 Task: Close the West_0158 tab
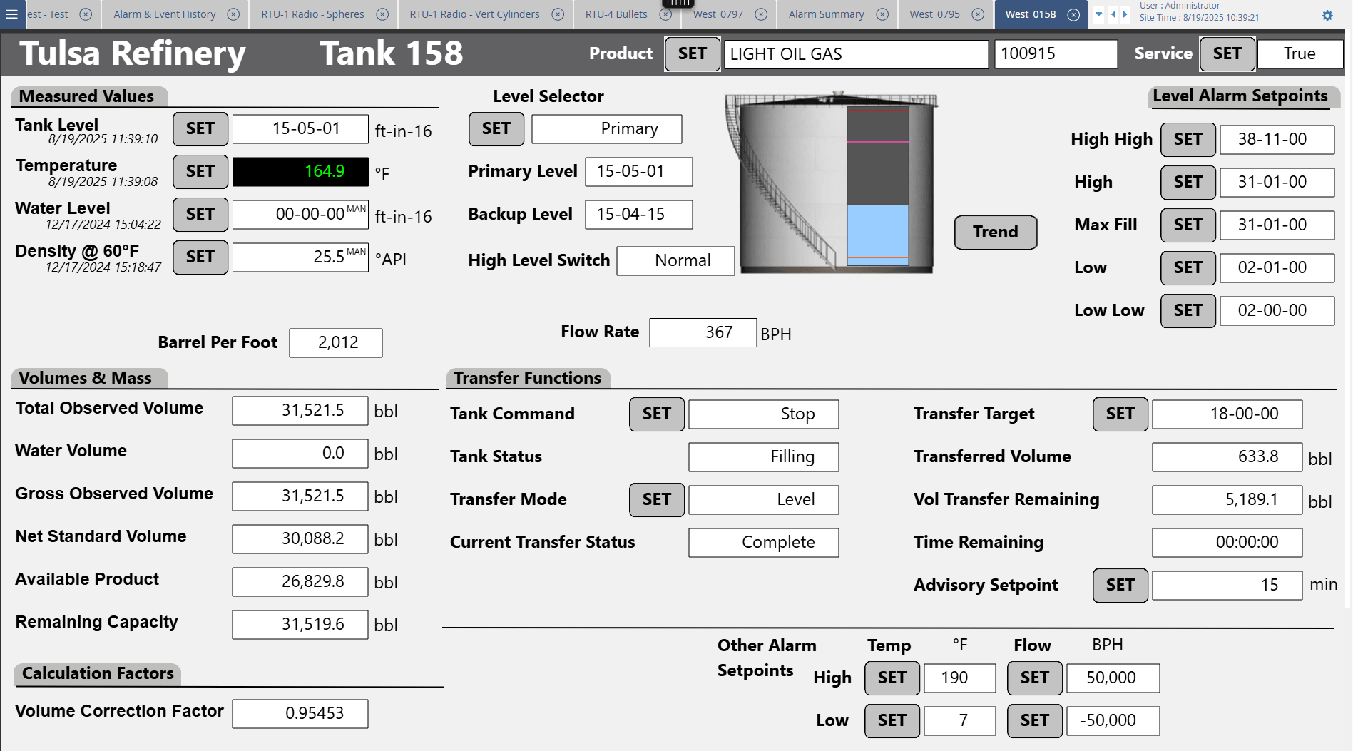point(1073,14)
